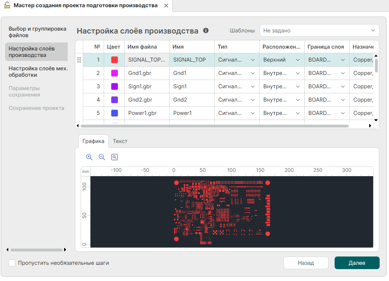Fit the preview to the view area
Image resolution: width=389 pixels, height=281 pixels.
tap(115, 157)
